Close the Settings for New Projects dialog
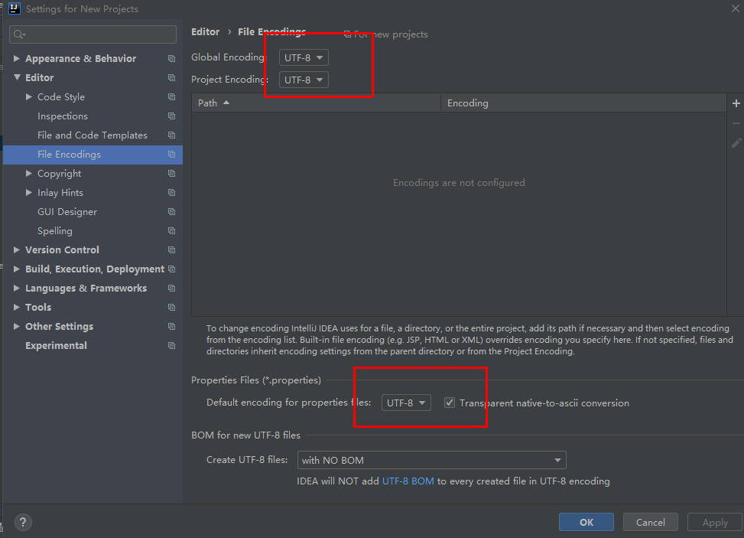 click(735, 8)
